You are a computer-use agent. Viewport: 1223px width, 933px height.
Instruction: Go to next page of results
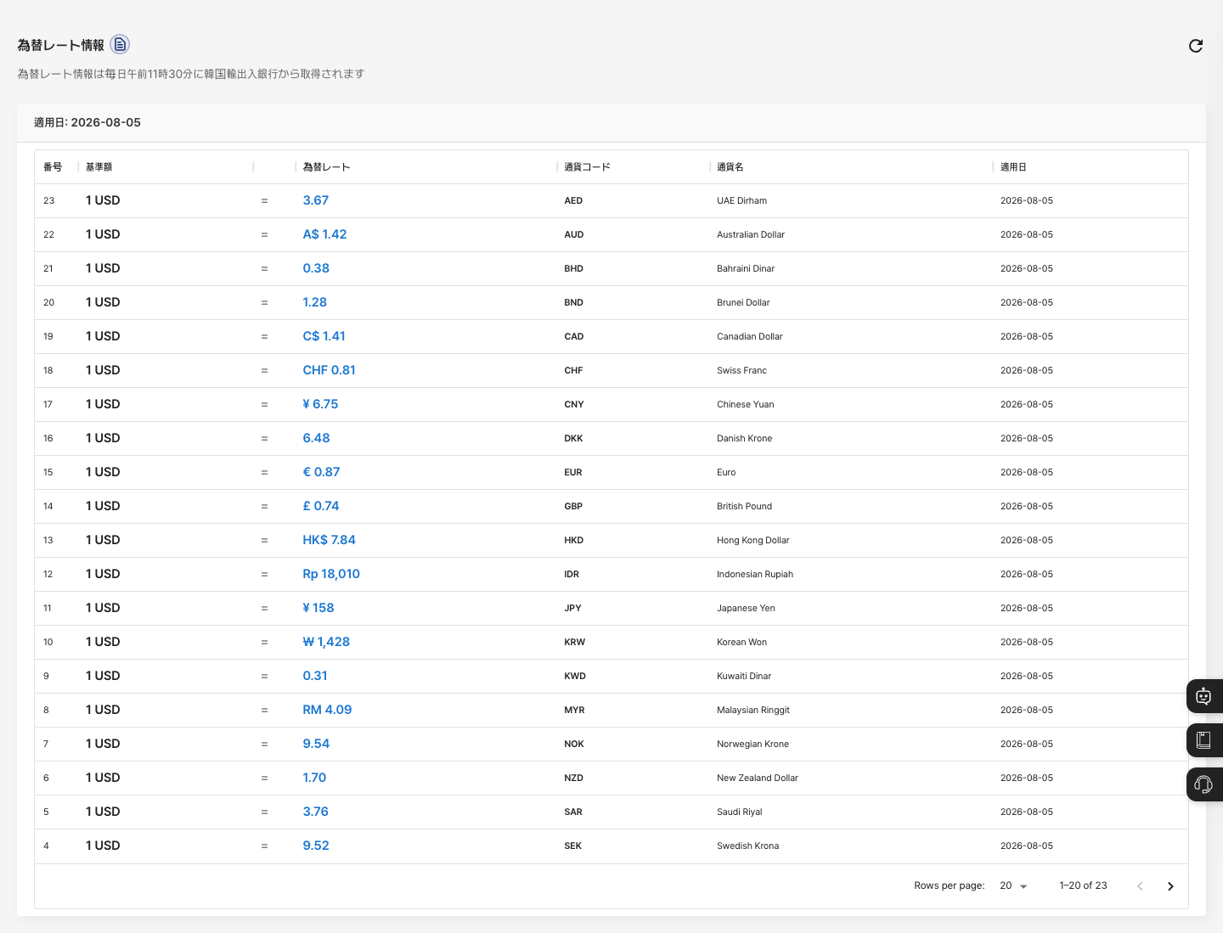tap(1170, 886)
